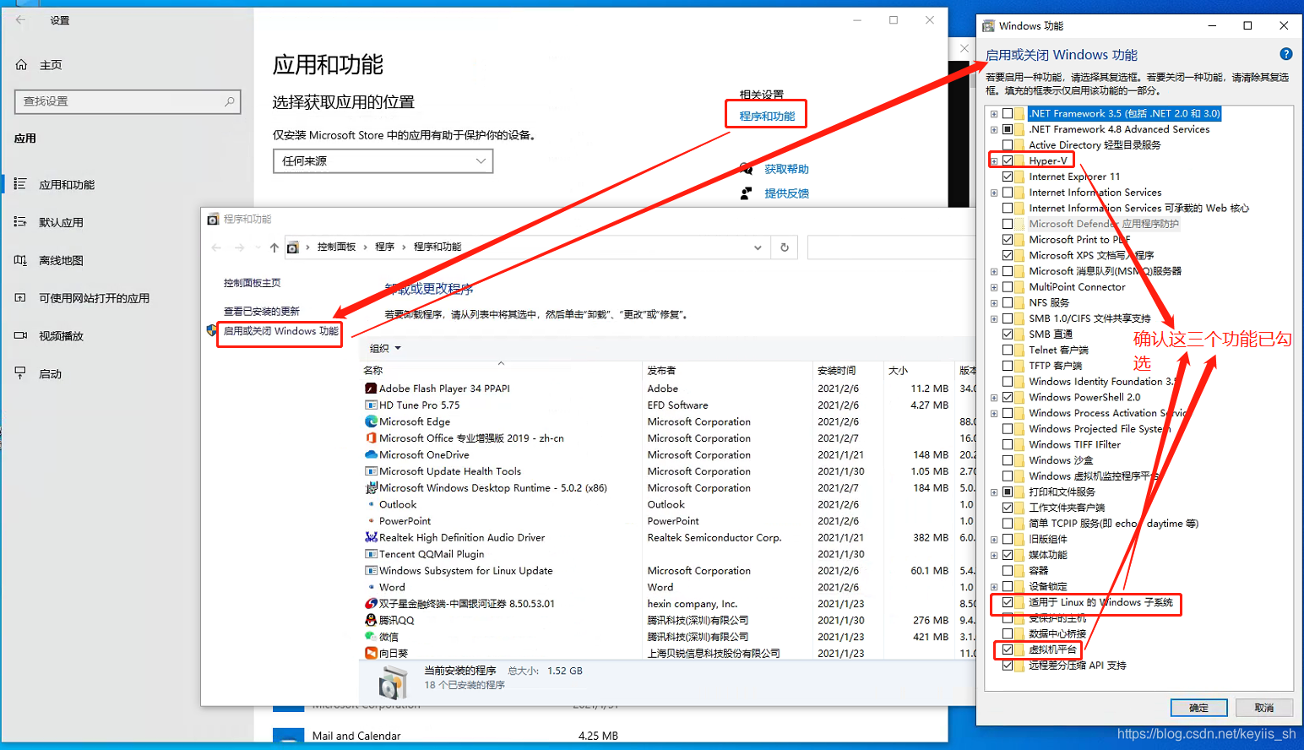The height and width of the screenshot is (750, 1304).
Task: Open the Home (主页) icon in Settings
Action: [22, 65]
